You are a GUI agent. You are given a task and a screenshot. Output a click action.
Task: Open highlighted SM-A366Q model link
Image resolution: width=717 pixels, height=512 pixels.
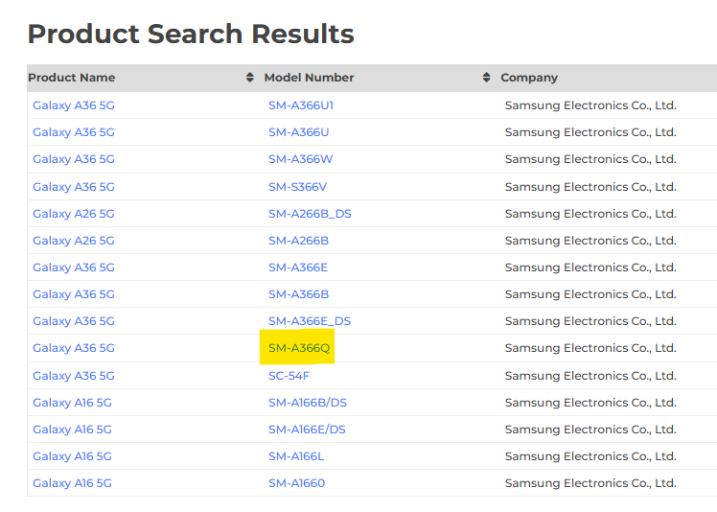(299, 348)
